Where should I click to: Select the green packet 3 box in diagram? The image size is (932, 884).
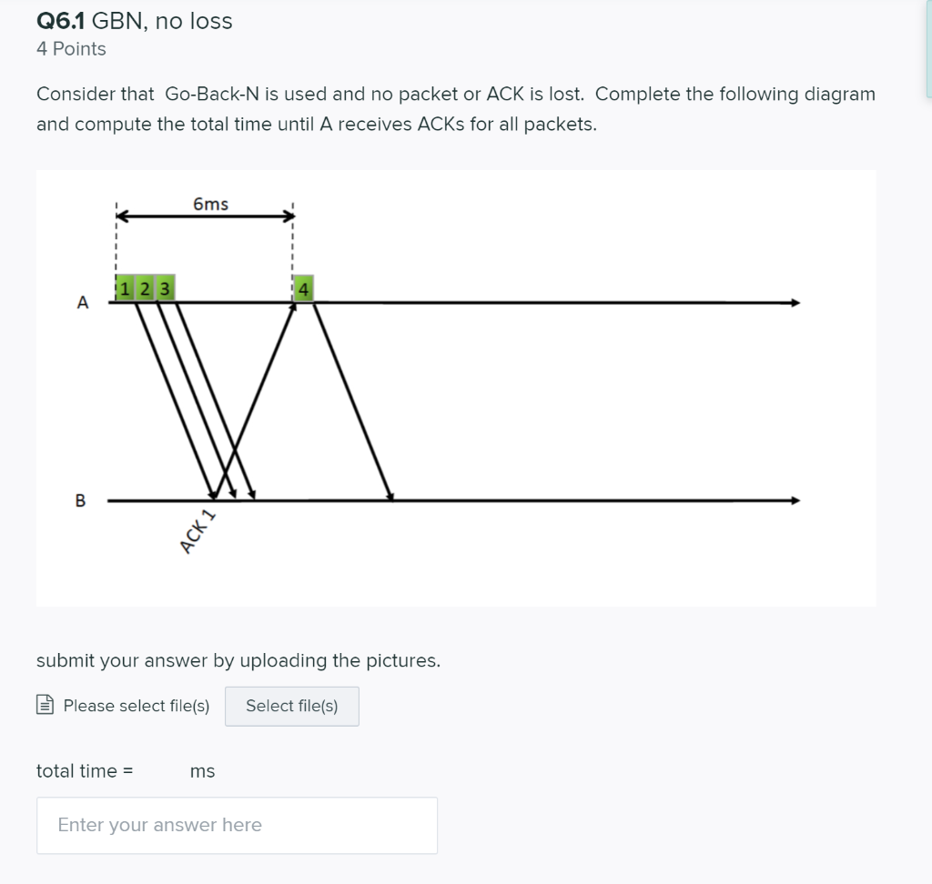tap(163, 288)
